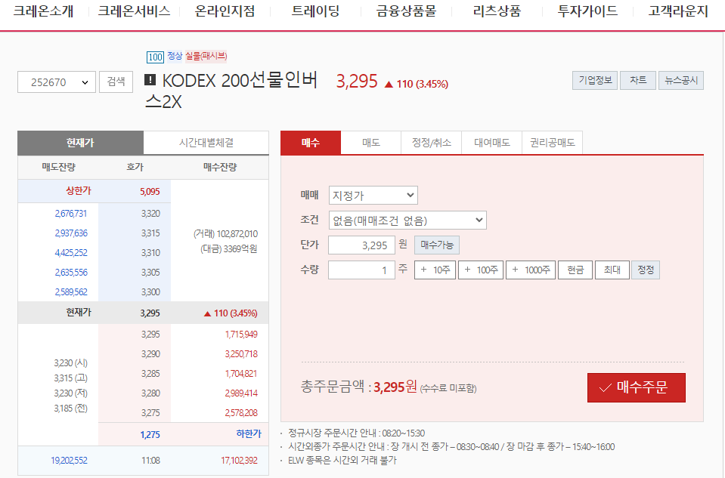Click bid volume 3,250,718
Viewport: 725px width, 478px height.
(241, 353)
